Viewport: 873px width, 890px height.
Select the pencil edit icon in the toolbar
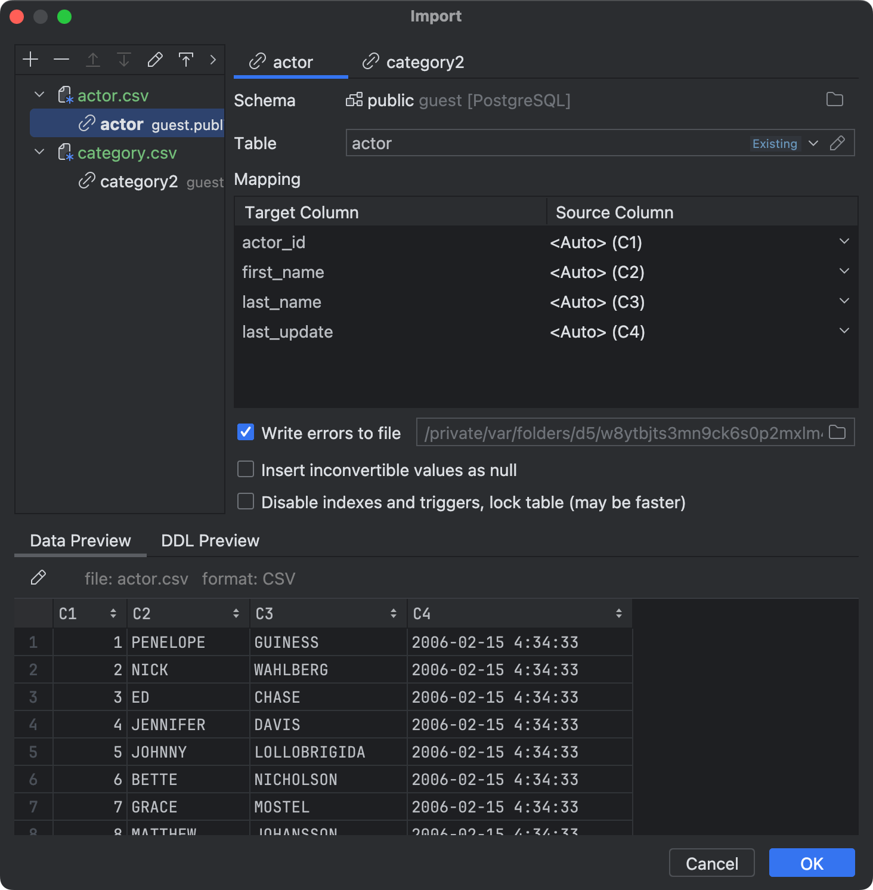[155, 59]
